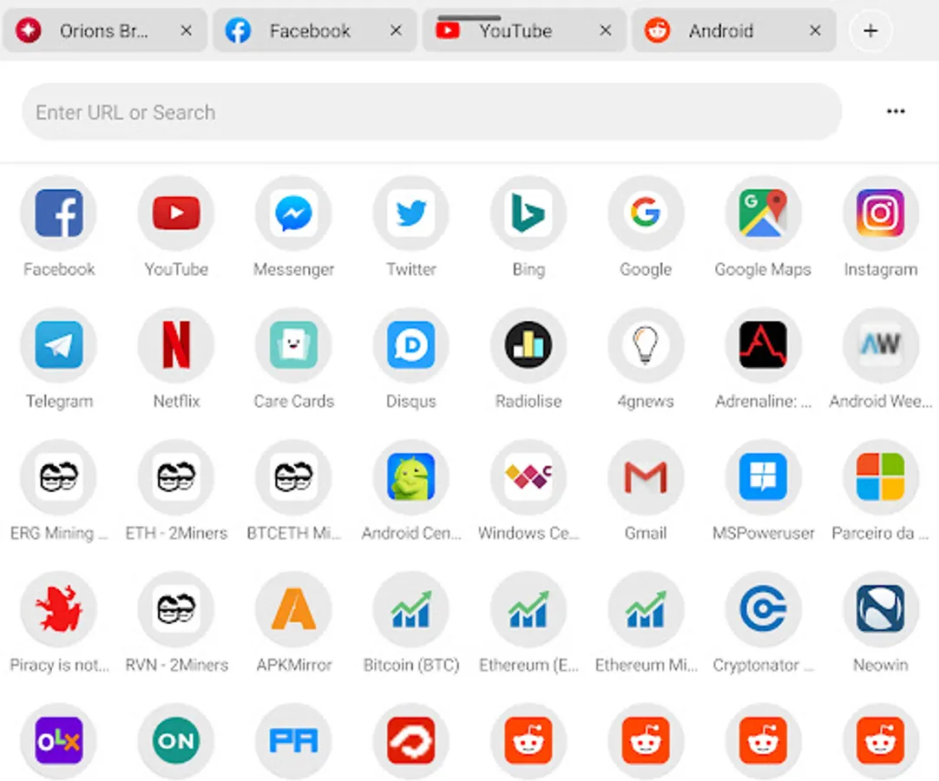
Task: Switch to the Orions Br... tab
Action: 105,30
